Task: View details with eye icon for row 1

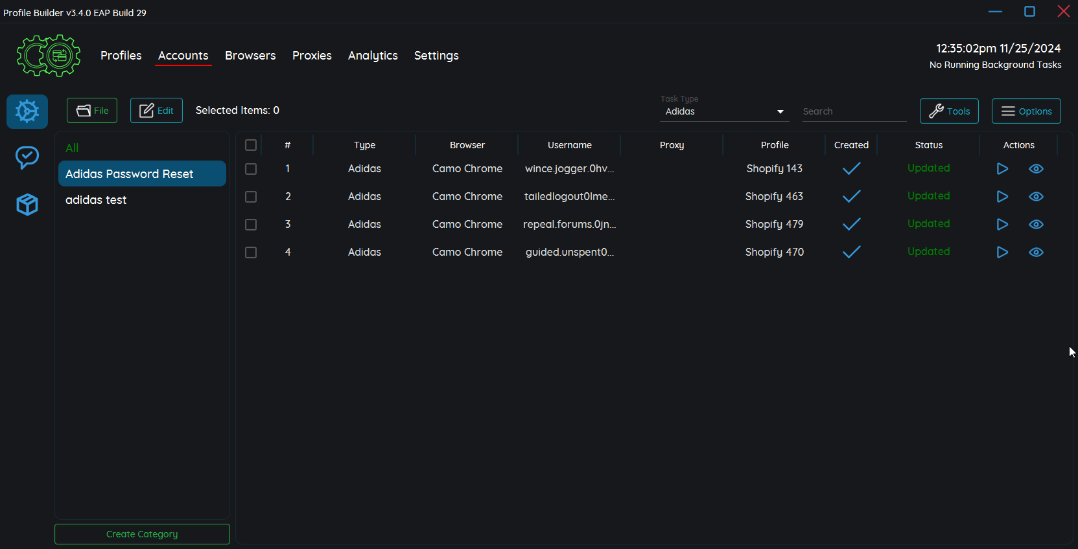Action: pos(1036,169)
